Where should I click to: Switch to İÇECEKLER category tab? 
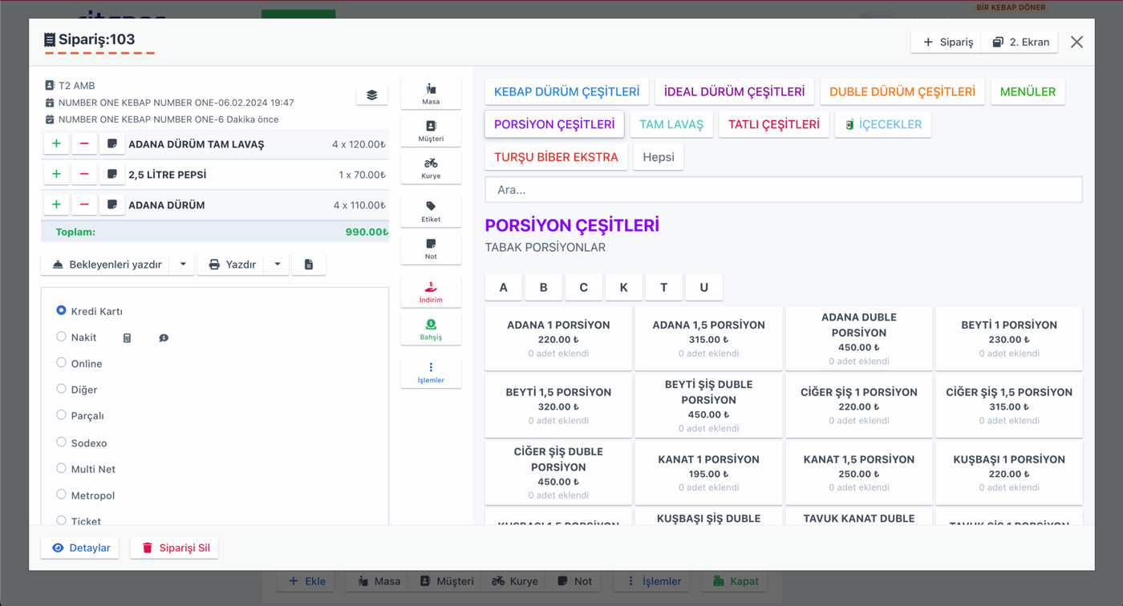(x=882, y=124)
